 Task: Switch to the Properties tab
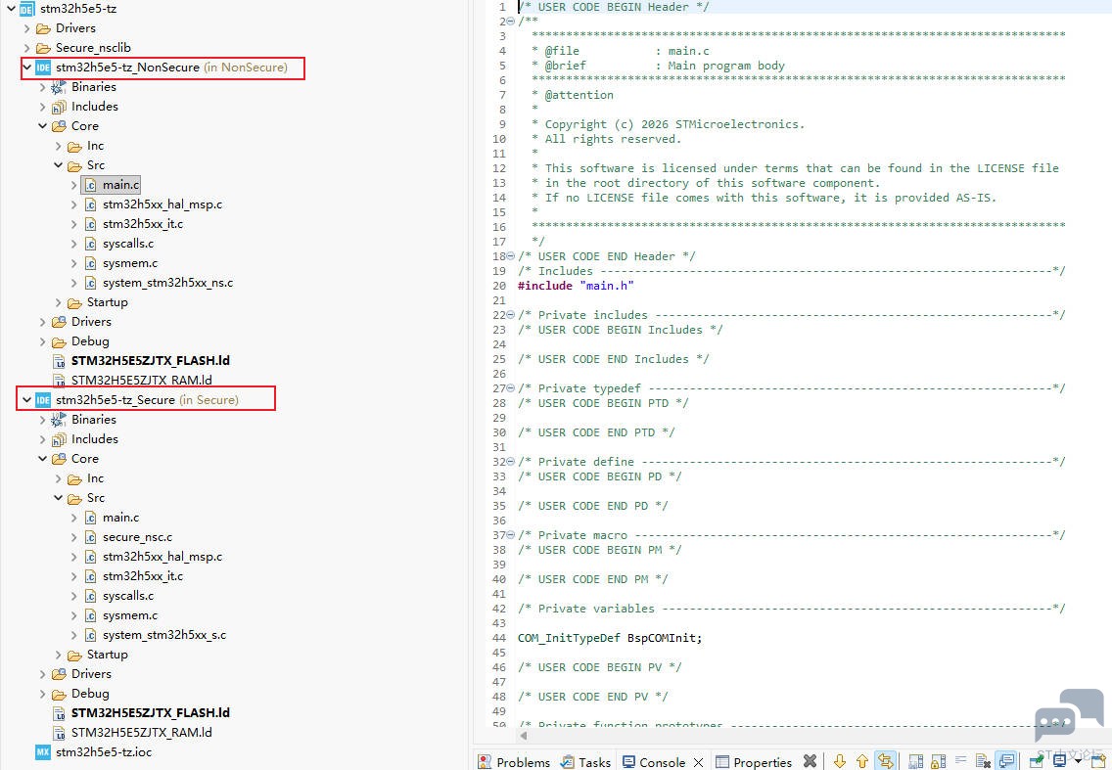click(x=755, y=761)
